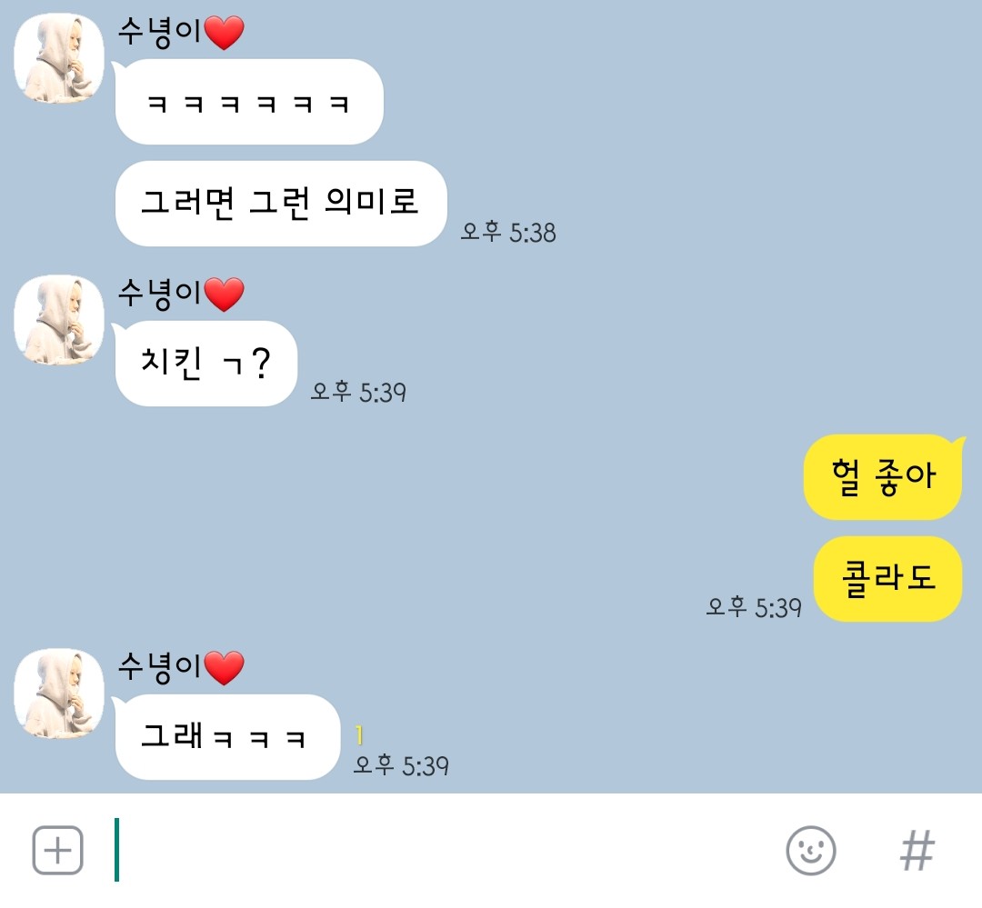Open the plus attachment menu
Image resolution: width=982 pixels, height=908 pixels.
(x=57, y=850)
